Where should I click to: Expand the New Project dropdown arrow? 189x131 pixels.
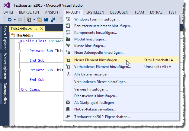[34, 20]
